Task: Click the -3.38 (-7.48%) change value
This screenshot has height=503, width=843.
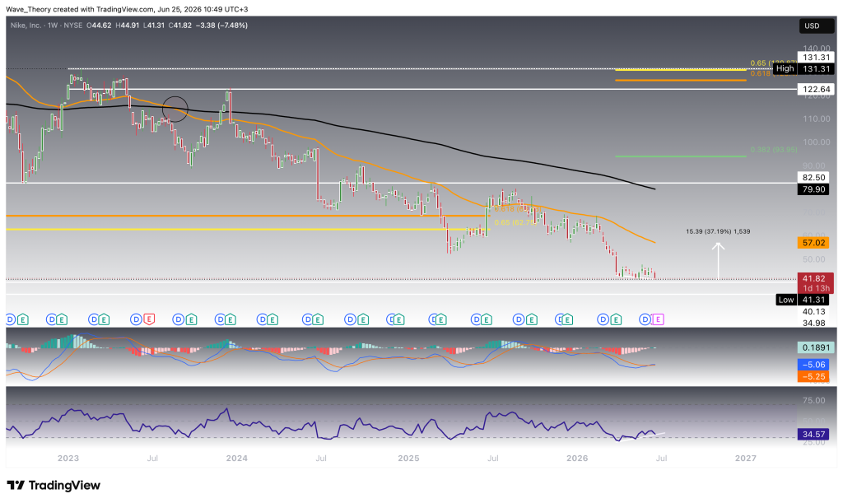Action: 221,26
